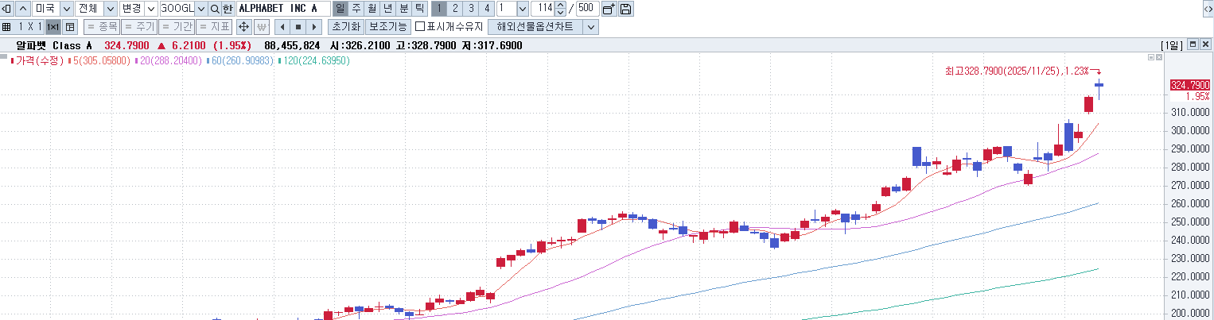Screen dimensions: 1214x320
Task: Step chart forward with right arrow
Action: [315, 27]
